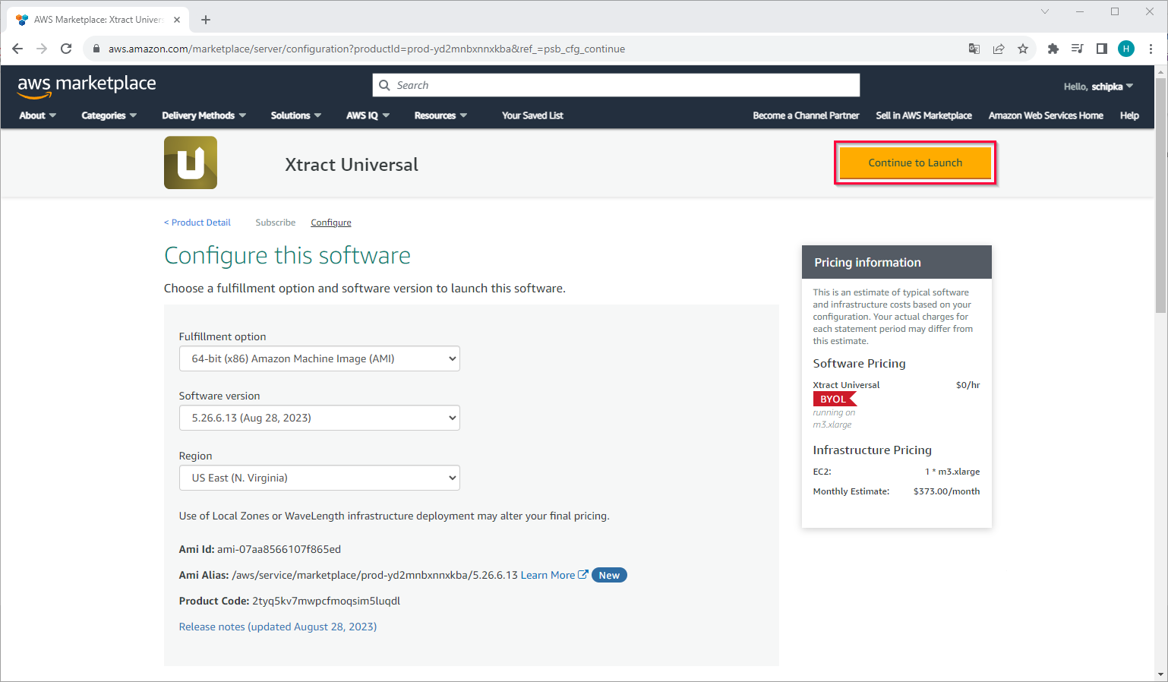Go back to Product Detail
Viewport: 1168px width, 682px height.
pos(197,223)
